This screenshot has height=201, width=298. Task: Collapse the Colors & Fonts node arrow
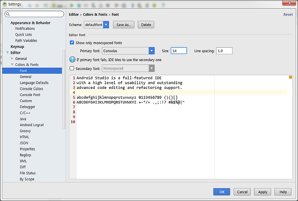point(12,65)
